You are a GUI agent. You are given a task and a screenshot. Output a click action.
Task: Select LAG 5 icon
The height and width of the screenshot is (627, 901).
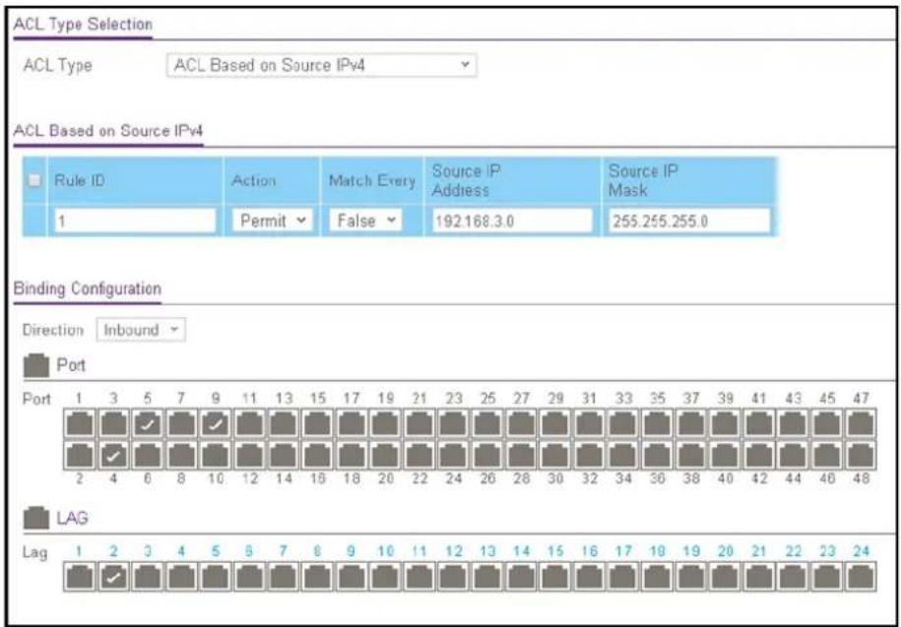point(216,577)
